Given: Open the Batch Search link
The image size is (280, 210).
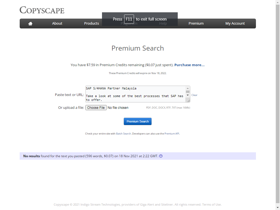Looking at the screenshot, I should [x=124, y=133].
